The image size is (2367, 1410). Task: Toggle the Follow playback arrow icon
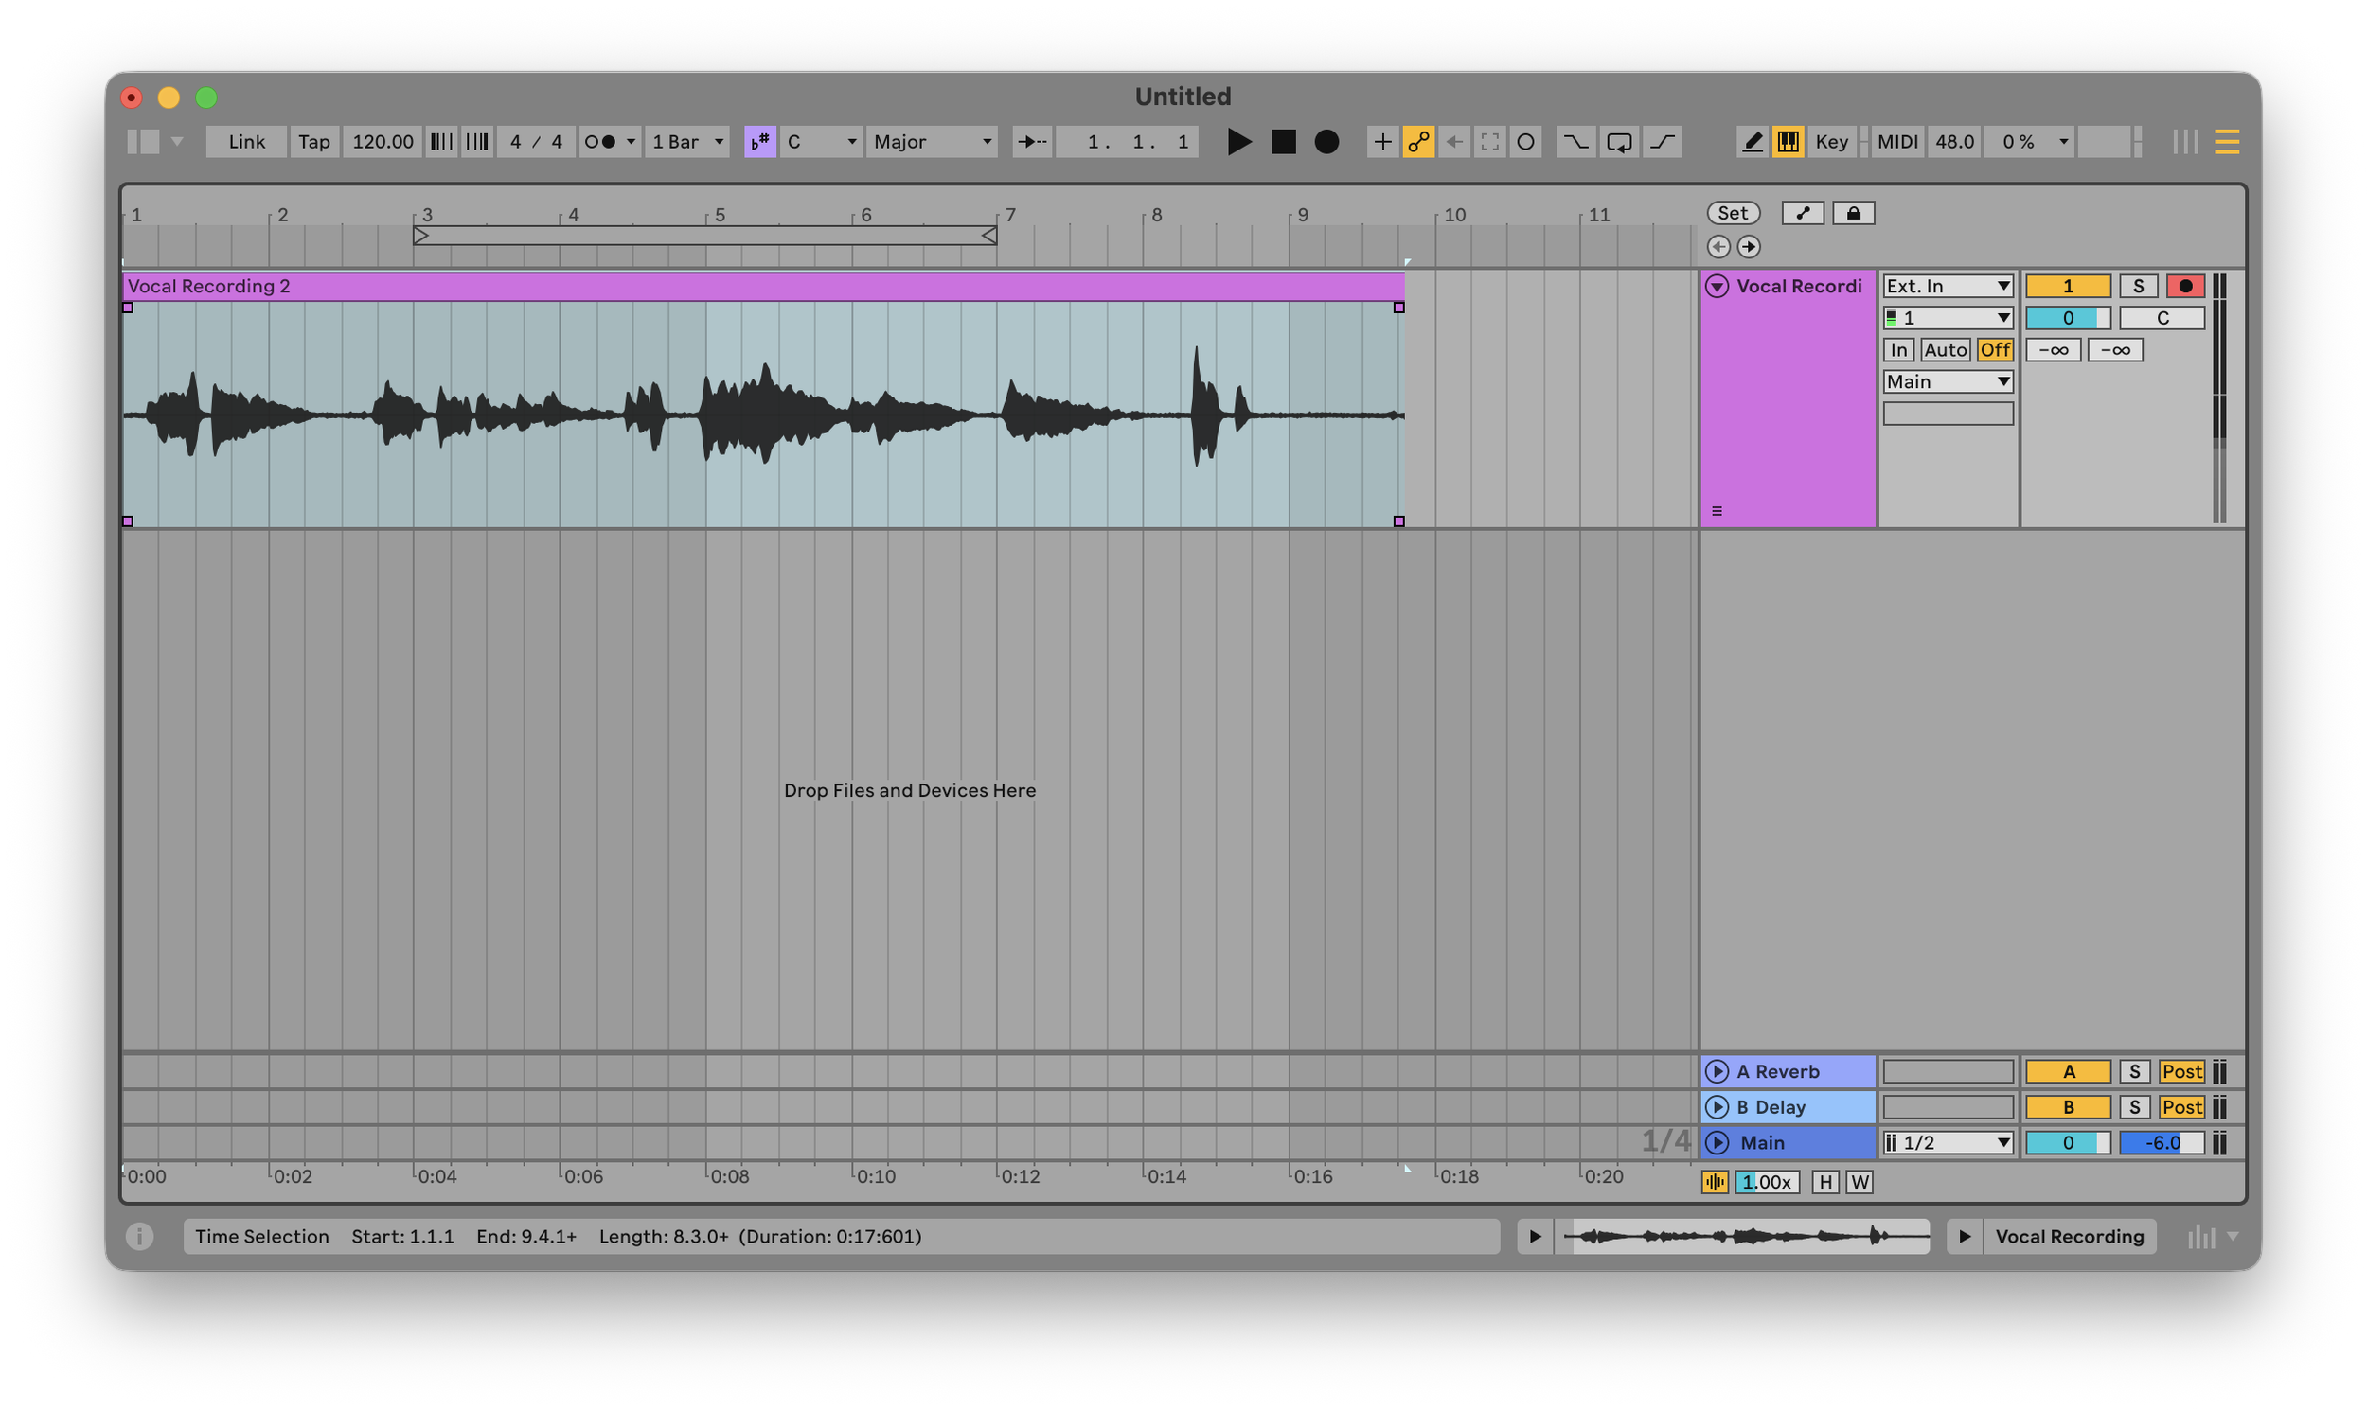click(1032, 142)
